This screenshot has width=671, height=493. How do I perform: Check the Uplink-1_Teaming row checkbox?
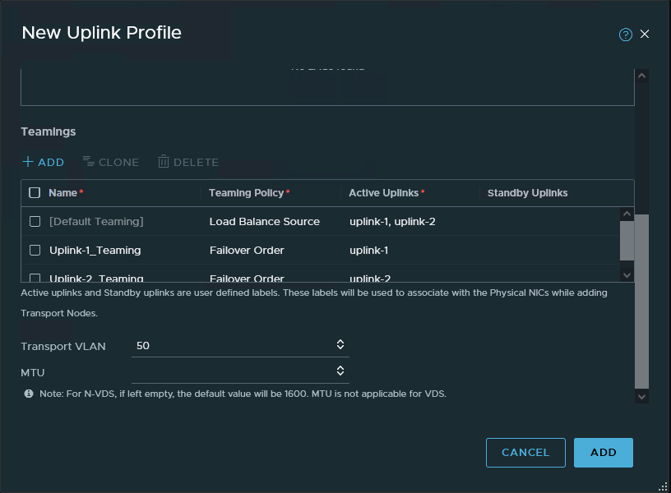tap(35, 250)
